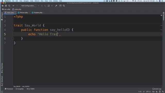The height and width of the screenshot is (93, 165).
Task: Switch to the Person.php editor tab
Action: [x=23, y=13]
